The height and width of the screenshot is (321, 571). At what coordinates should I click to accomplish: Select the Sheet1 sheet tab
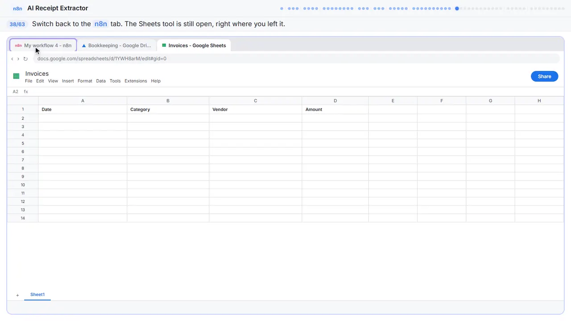(37, 295)
